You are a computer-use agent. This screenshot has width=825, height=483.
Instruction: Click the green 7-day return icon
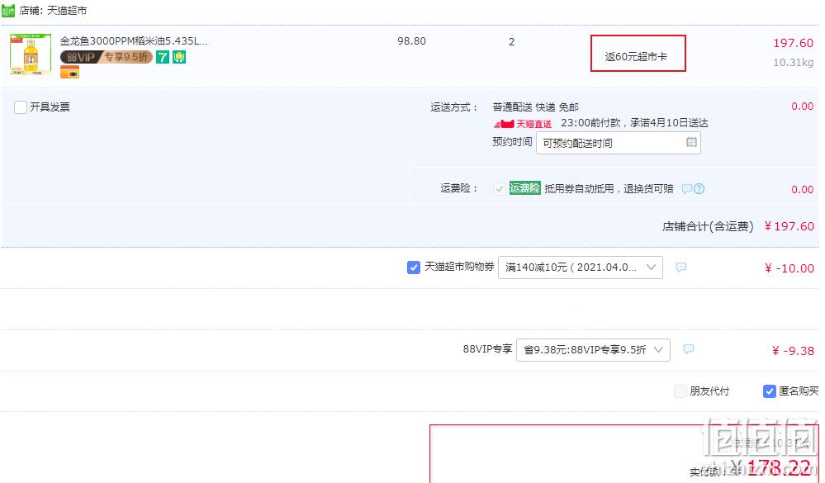point(163,57)
